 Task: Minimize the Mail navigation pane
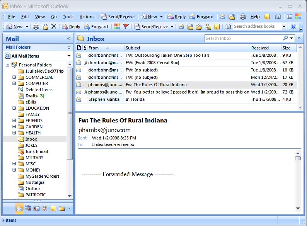coord(68,38)
